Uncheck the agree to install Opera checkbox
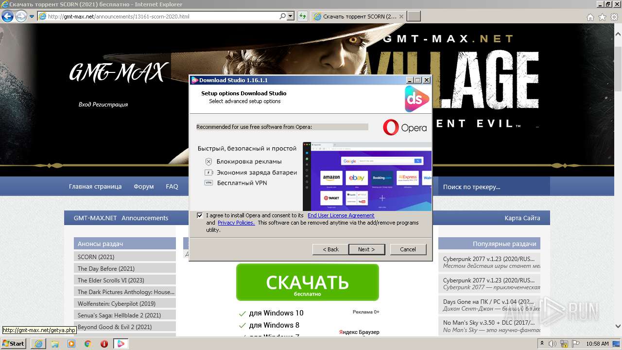This screenshot has height=350, width=622. pyautogui.click(x=200, y=215)
